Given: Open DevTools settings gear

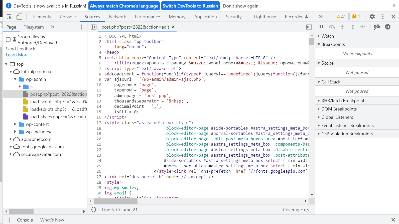Looking at the screenshot, I should [372, 17].
